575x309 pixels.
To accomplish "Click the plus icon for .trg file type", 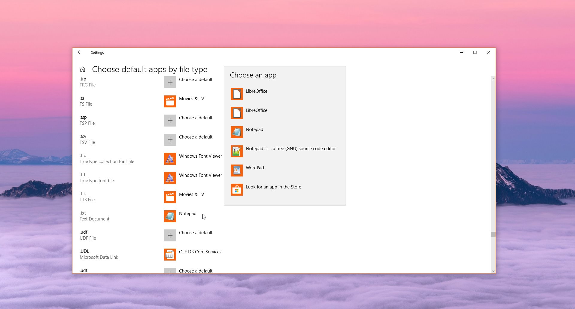I will [170, 82].
